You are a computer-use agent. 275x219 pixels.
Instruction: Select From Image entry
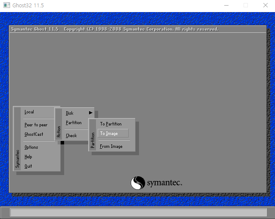111,147
